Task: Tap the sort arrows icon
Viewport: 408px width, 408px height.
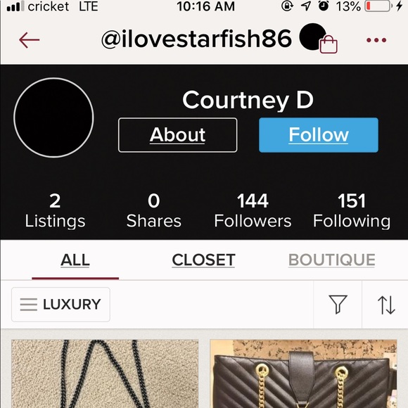Action: tap(386, 305)
